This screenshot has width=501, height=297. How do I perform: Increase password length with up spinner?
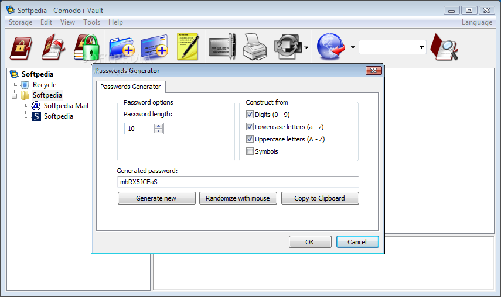pos(158,126)
